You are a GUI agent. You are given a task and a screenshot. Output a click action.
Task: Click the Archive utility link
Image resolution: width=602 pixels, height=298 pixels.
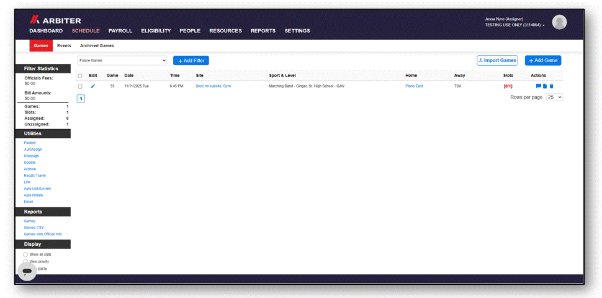tap(30, 169)
